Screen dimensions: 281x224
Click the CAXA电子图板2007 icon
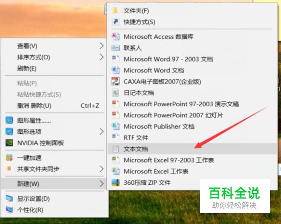point(115,82)
